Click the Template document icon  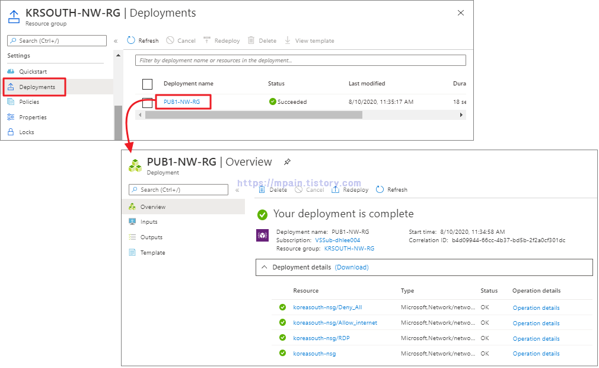pyautogui.click(x=132, y=252)
